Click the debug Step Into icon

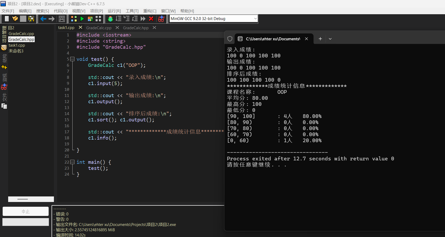coord(127,19)
